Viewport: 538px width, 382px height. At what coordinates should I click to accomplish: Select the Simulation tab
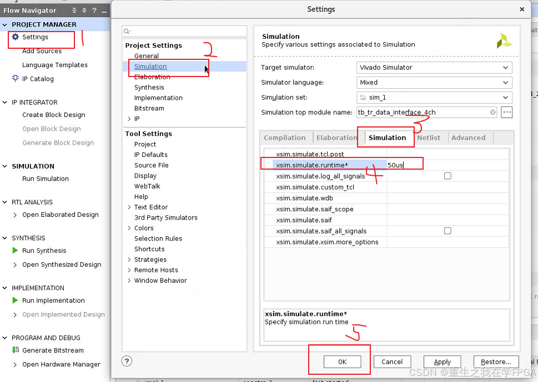(387, 137)
